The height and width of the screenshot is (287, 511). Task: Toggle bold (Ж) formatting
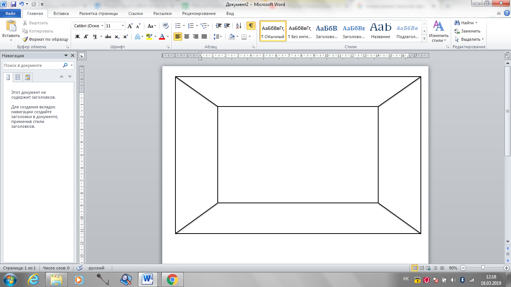[77, 37]
